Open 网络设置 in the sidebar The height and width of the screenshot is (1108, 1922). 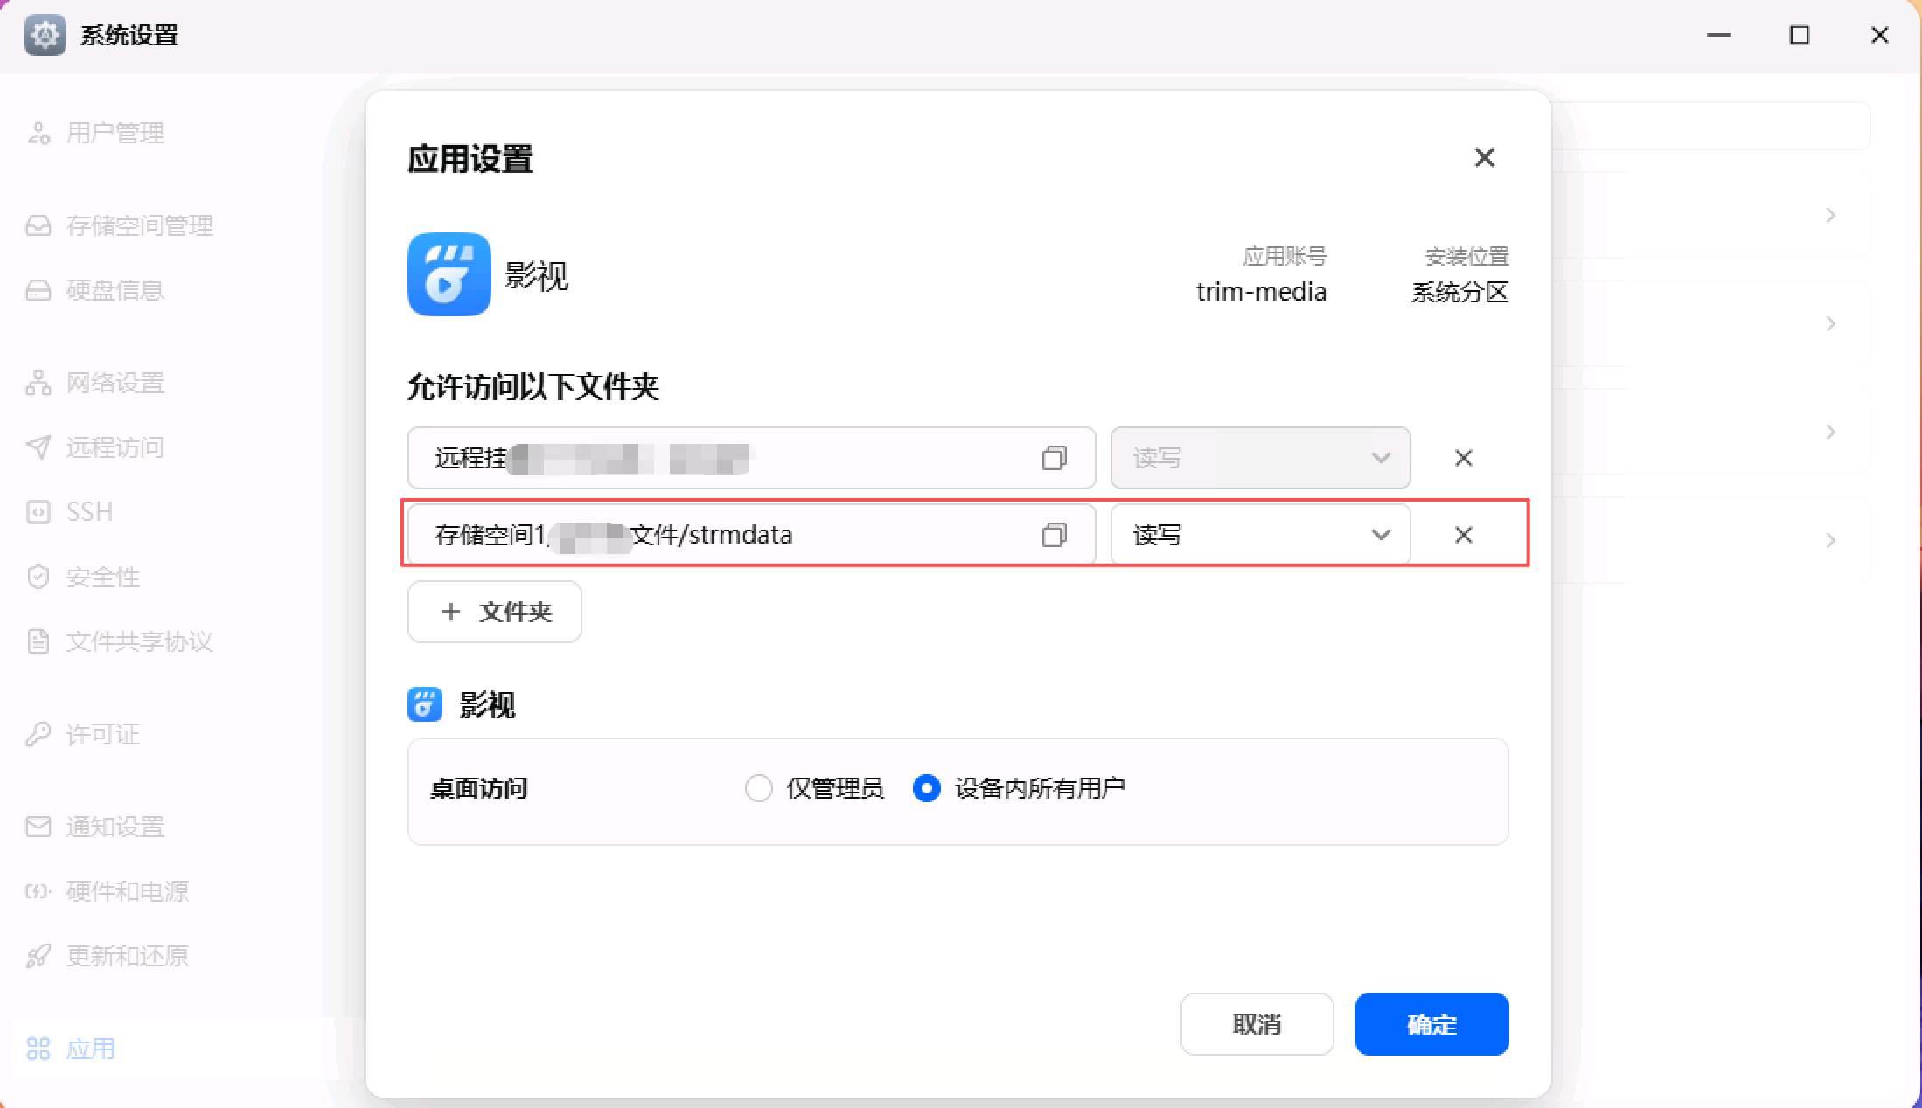click(115, 383)
